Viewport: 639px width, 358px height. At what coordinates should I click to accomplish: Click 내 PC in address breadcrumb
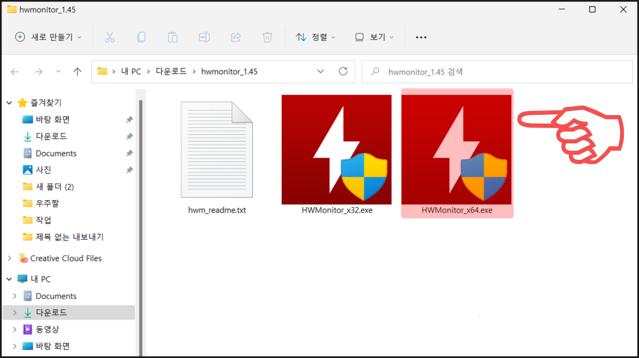point(131,71)
